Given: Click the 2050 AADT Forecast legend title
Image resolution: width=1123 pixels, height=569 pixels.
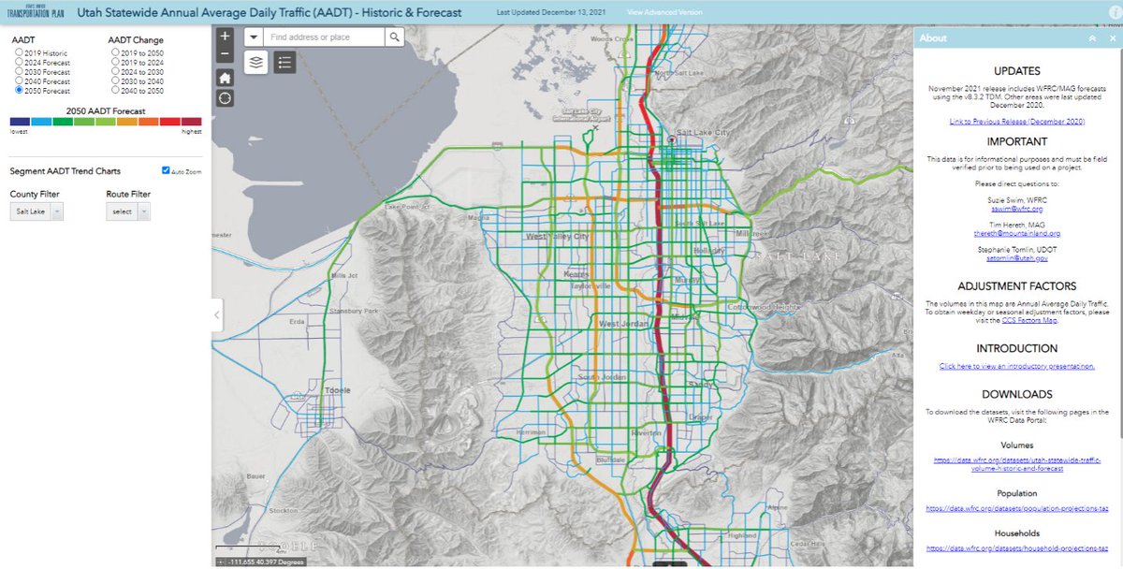Looking at the screenshot, I should point(105,110).
